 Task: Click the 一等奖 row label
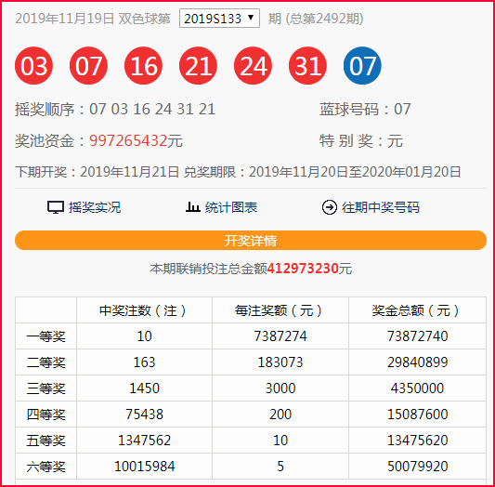pos(46,336)
